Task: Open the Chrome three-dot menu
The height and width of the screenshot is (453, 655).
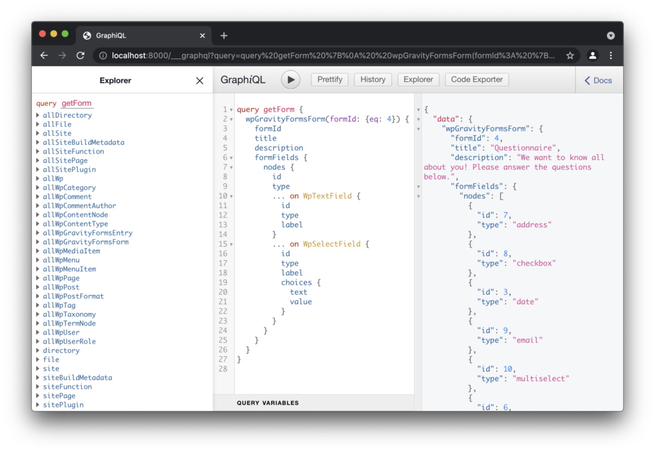Action: [611, 56]
